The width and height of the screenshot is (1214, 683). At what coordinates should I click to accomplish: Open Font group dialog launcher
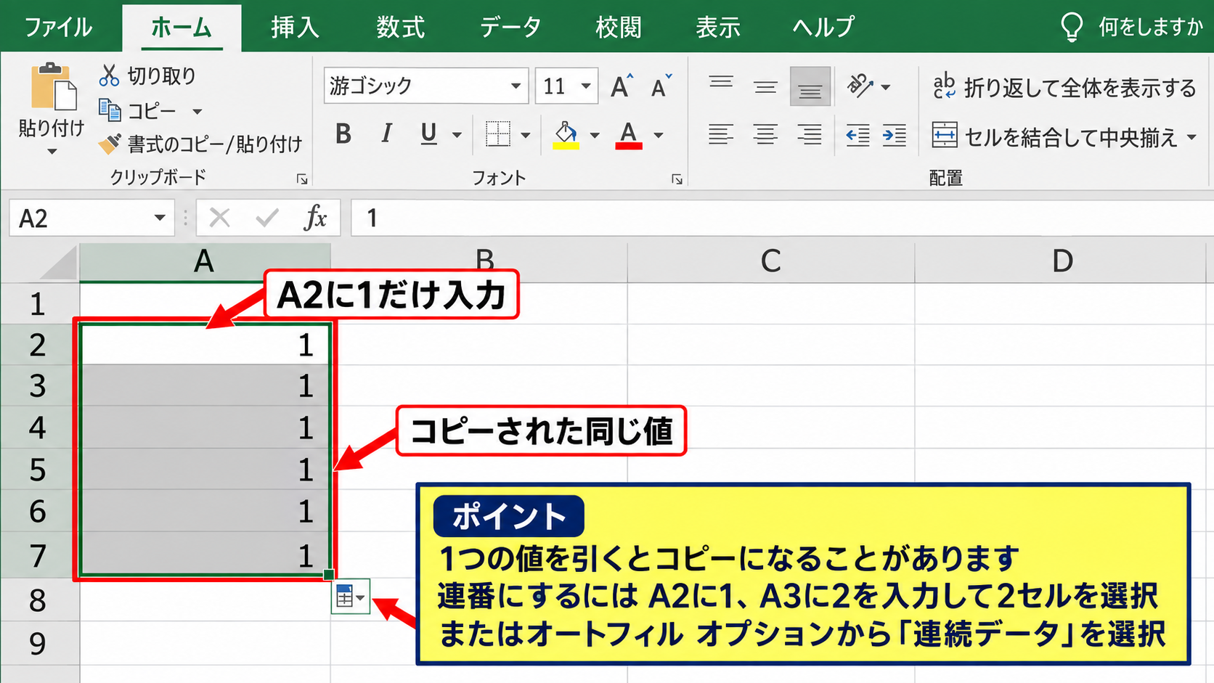tap(677, 179)
